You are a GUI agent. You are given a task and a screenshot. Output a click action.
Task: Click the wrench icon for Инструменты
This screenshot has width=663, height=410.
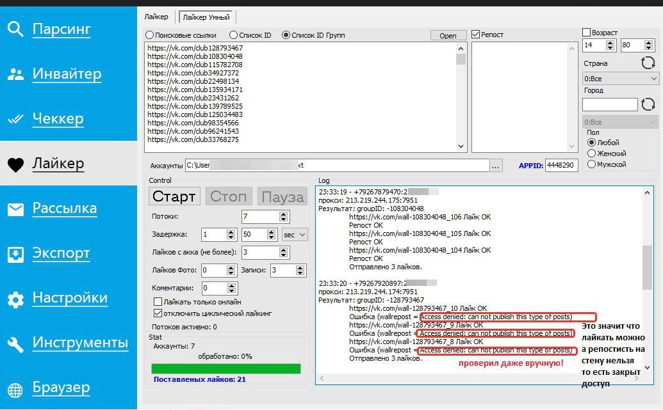coord(15,343)
